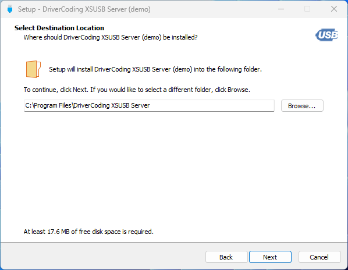This screenshot has height=270, width=348.
Task: Continue installation with the Next button
Action: point(270,257)
